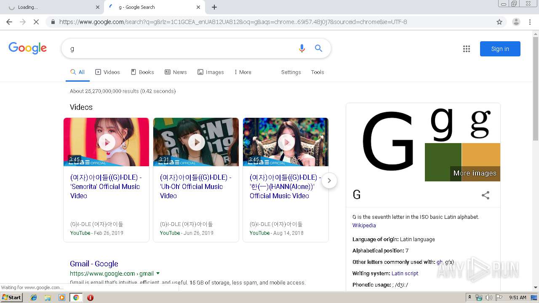Show hidden system tray icons
The image size is (539, 303).
coord(470,298)
